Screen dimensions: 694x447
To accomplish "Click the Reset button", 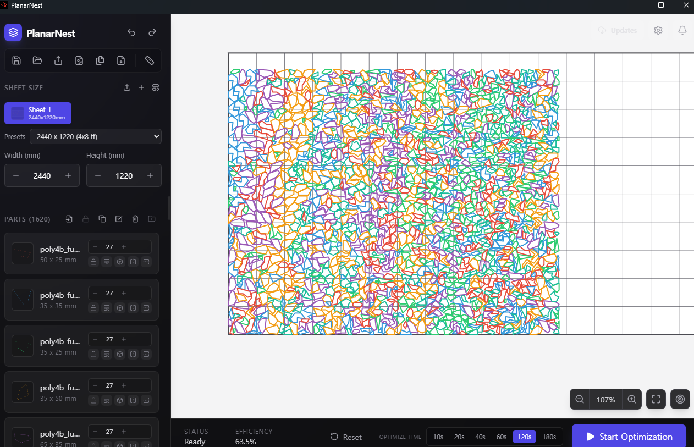I will point(346,437).
